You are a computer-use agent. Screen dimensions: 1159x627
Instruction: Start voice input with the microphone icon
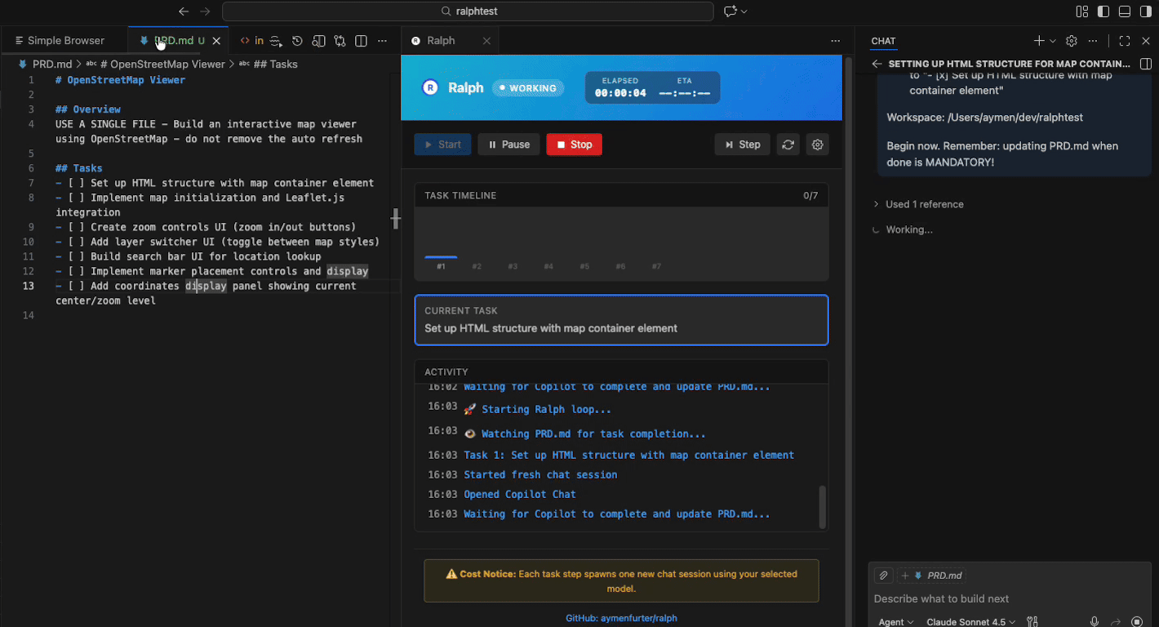[1095, 622]
